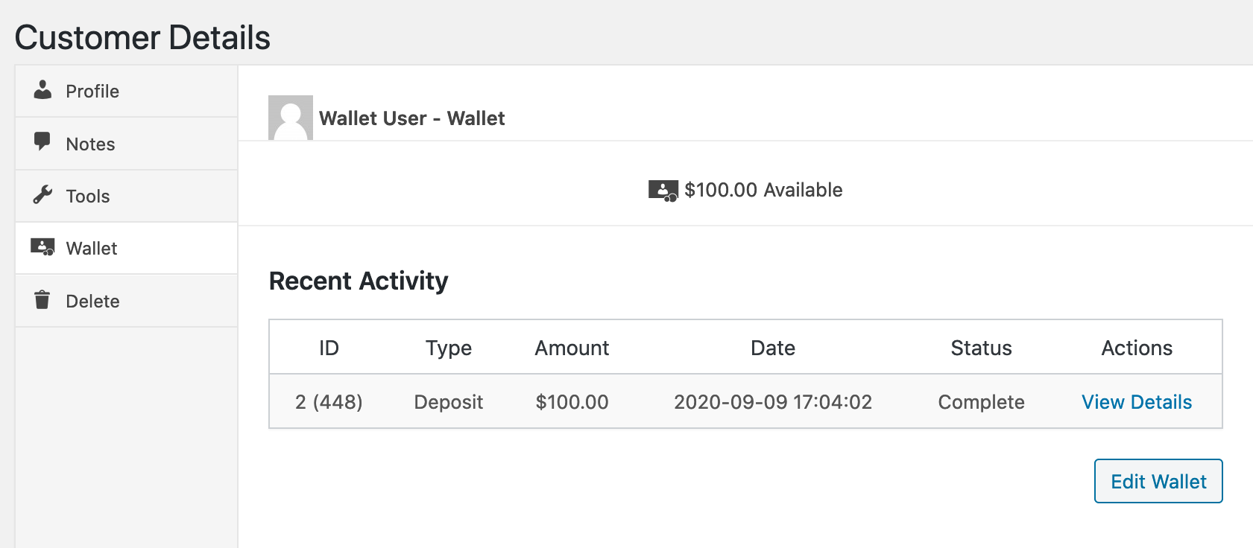Click the Status column header
The width and height of the screenshot is (1253, 548).
tap(981, 348)
